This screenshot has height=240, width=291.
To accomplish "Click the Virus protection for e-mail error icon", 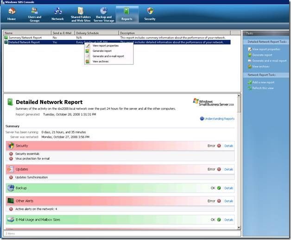I will point(11,159).
